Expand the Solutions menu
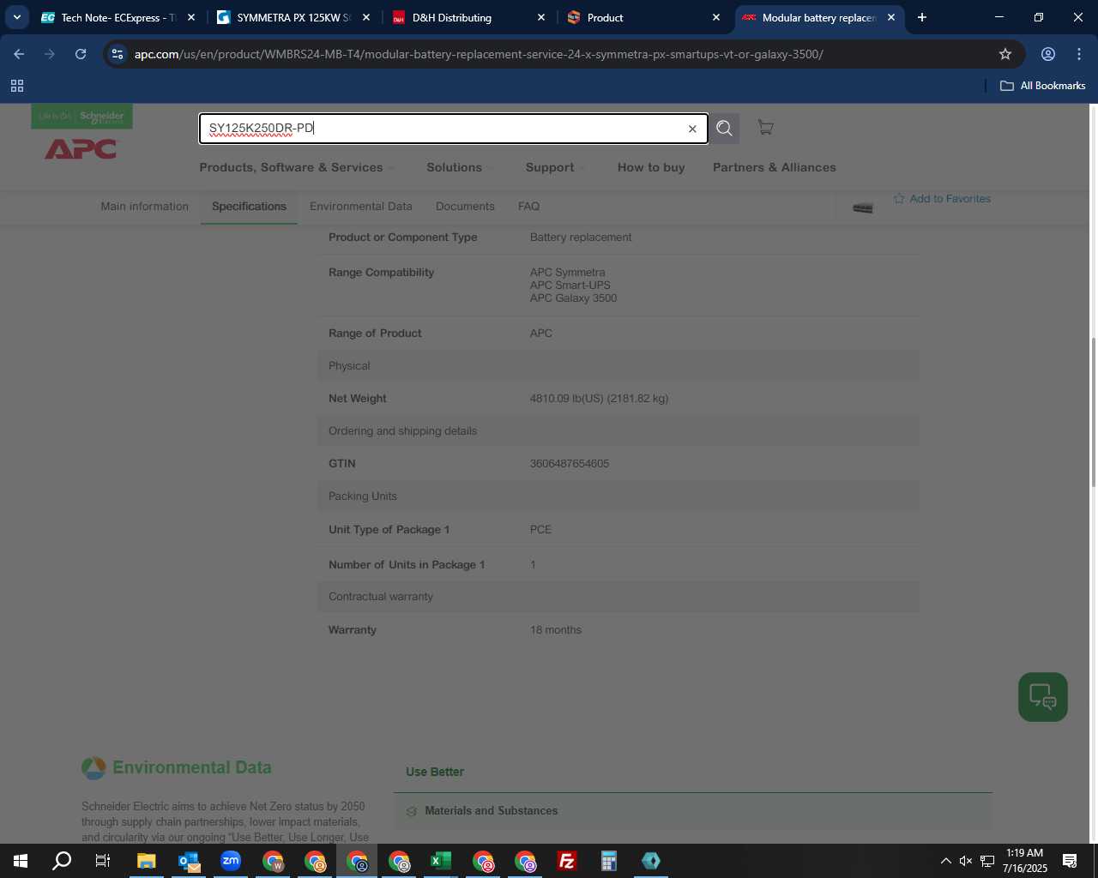The height and width of the screenshot is (878, 1098). click(461, 167)
